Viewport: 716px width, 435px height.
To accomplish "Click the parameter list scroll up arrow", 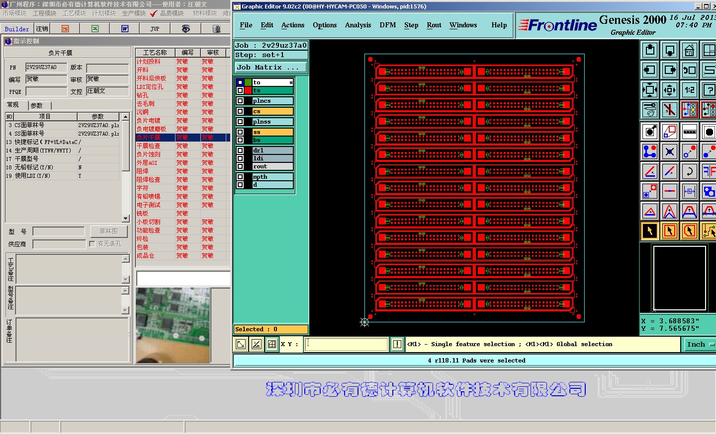I will coord(125,117).
